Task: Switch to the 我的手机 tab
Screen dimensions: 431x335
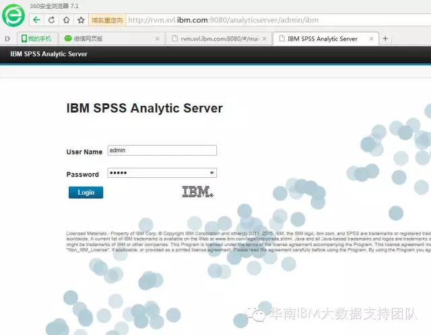Action: 37,38
